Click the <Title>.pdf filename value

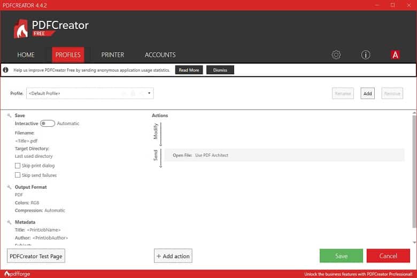pyautogui.click(x=26, y=141)
